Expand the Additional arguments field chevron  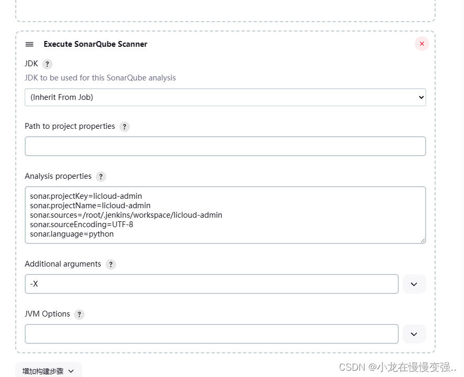(x=414, y=284)
